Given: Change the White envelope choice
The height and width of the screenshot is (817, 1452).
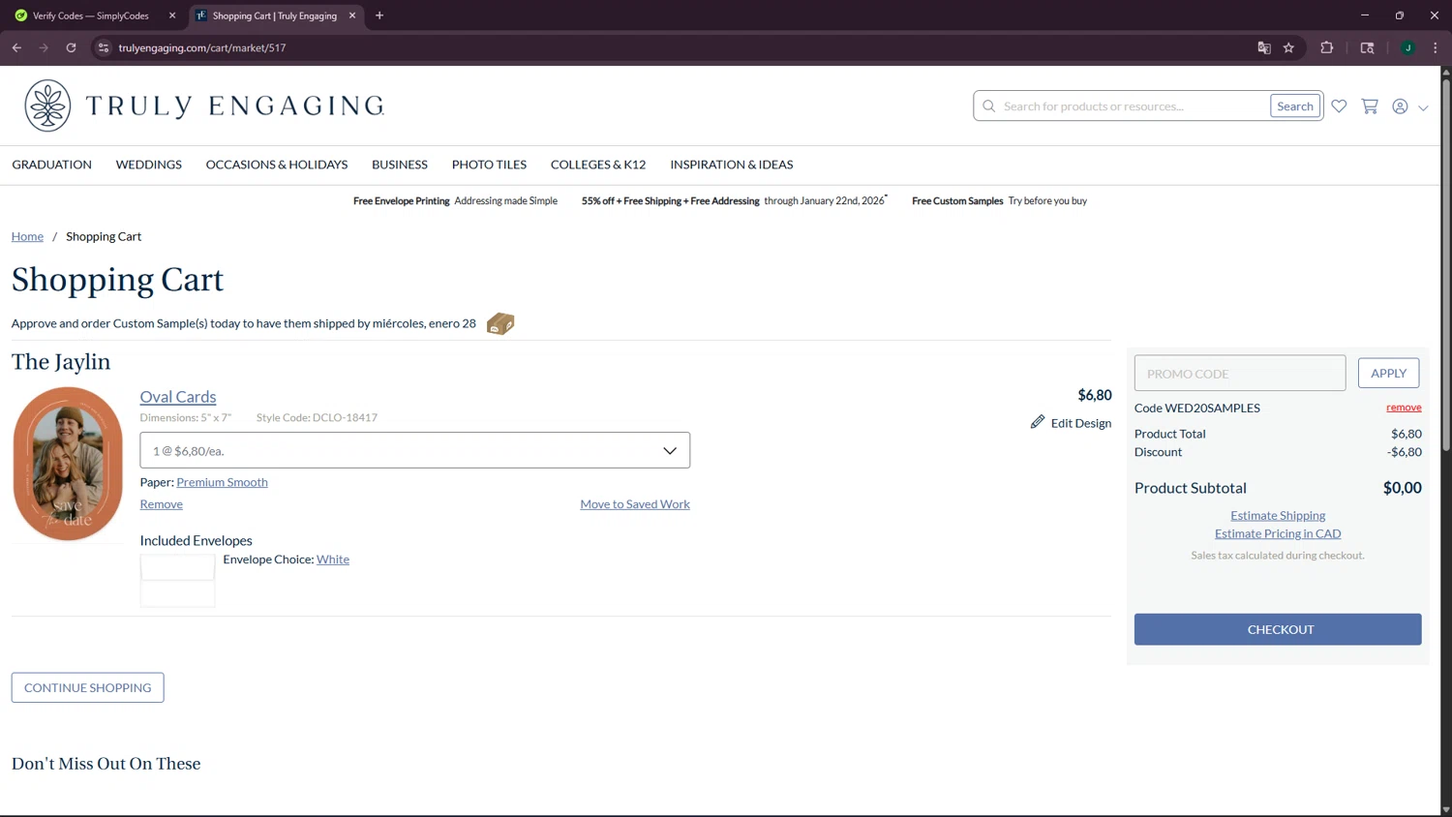Looking at the screenshot, I should coord(333,560).
